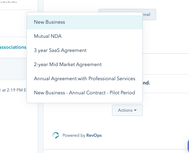Select New Business - Annual Contract - Pilot Period
The image size is (189, 153).
(85, 93)
